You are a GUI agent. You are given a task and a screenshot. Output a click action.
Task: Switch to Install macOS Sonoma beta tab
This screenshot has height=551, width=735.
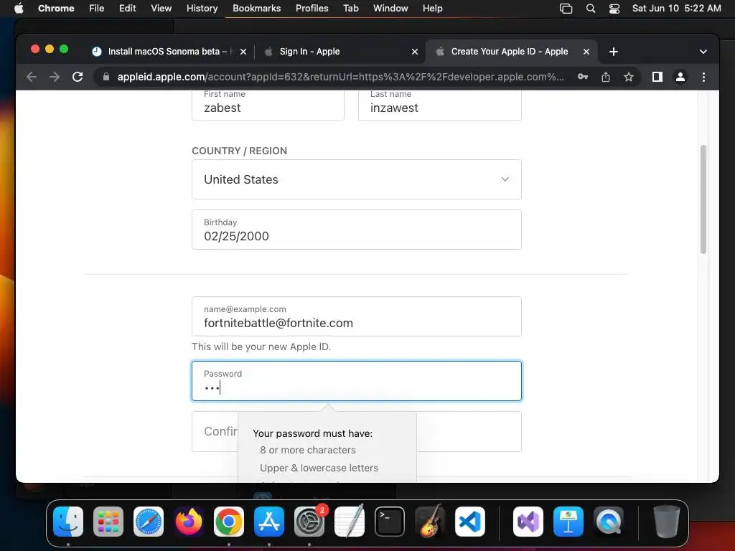tap(167, 52)
